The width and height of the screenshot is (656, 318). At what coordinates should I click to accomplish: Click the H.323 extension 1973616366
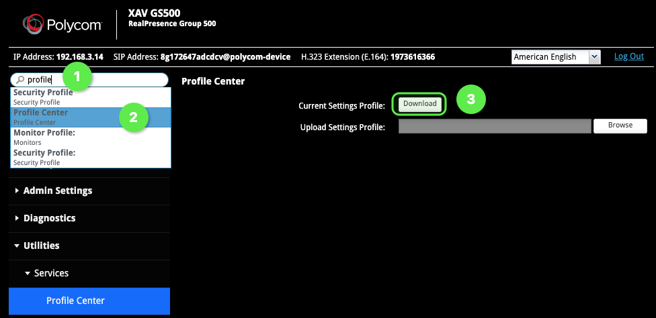413,57
